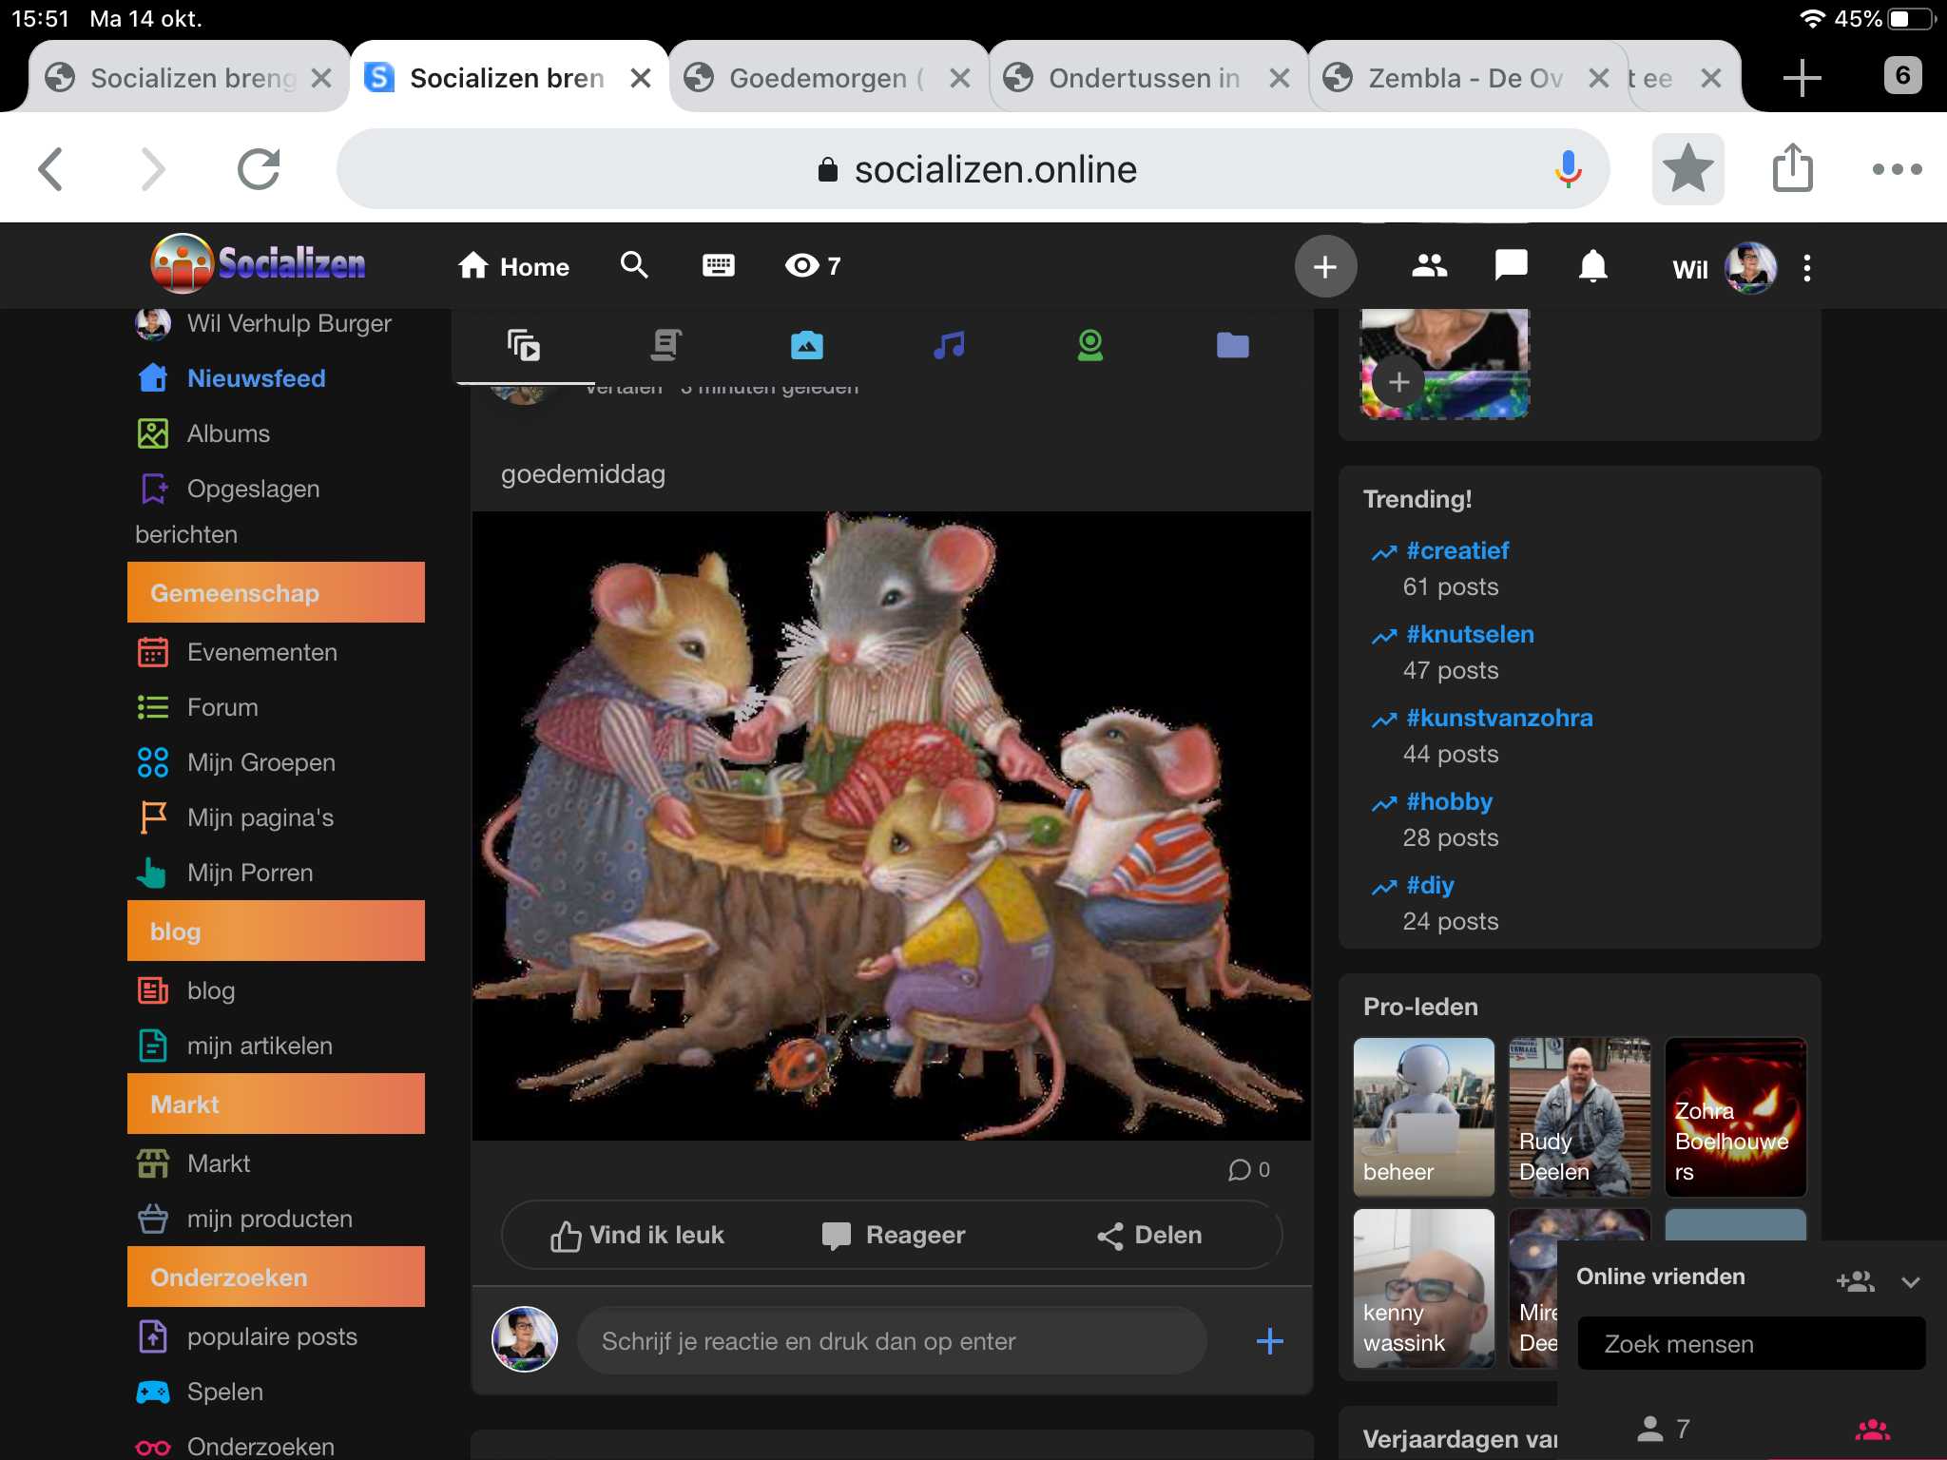Select the music note filter tab
The image size is (1947, 1460).
[x=949, y=344]
